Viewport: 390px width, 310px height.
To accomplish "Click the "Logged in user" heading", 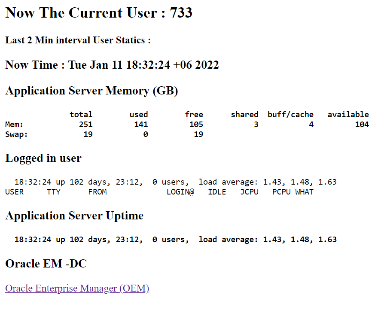I will [43, 158].
